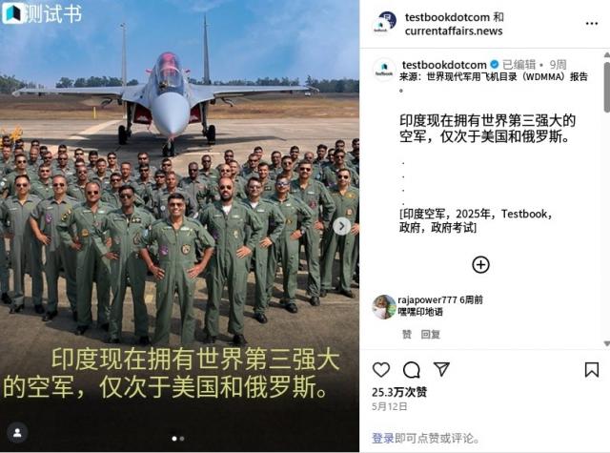Like the post with the heart icon
Screen dimensions: 610x453
[x=381, y=369]
